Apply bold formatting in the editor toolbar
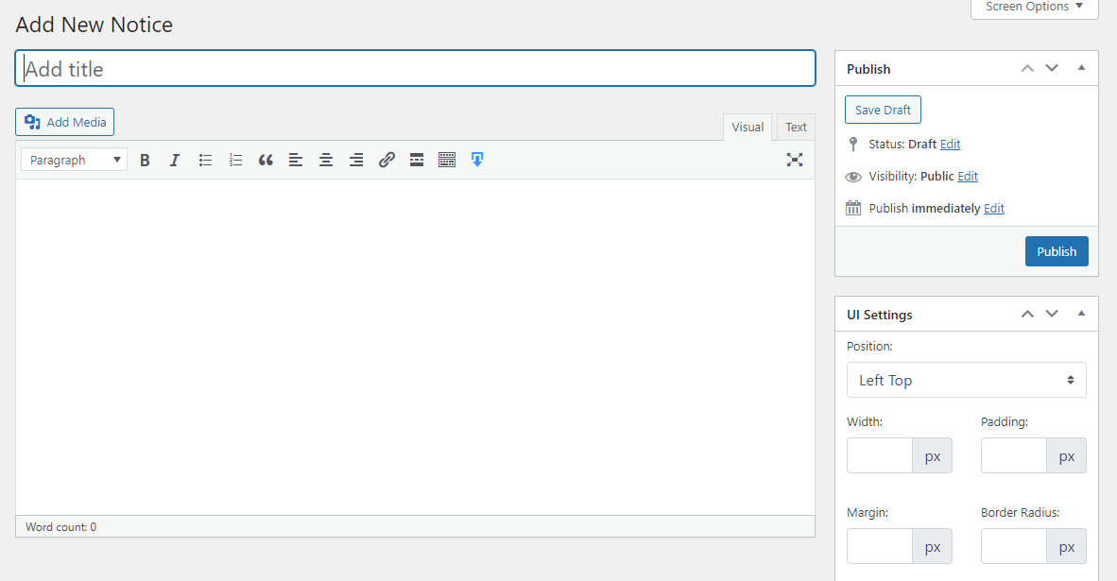 145,160
